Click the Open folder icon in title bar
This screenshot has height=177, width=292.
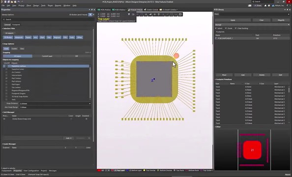pos(12,1)
